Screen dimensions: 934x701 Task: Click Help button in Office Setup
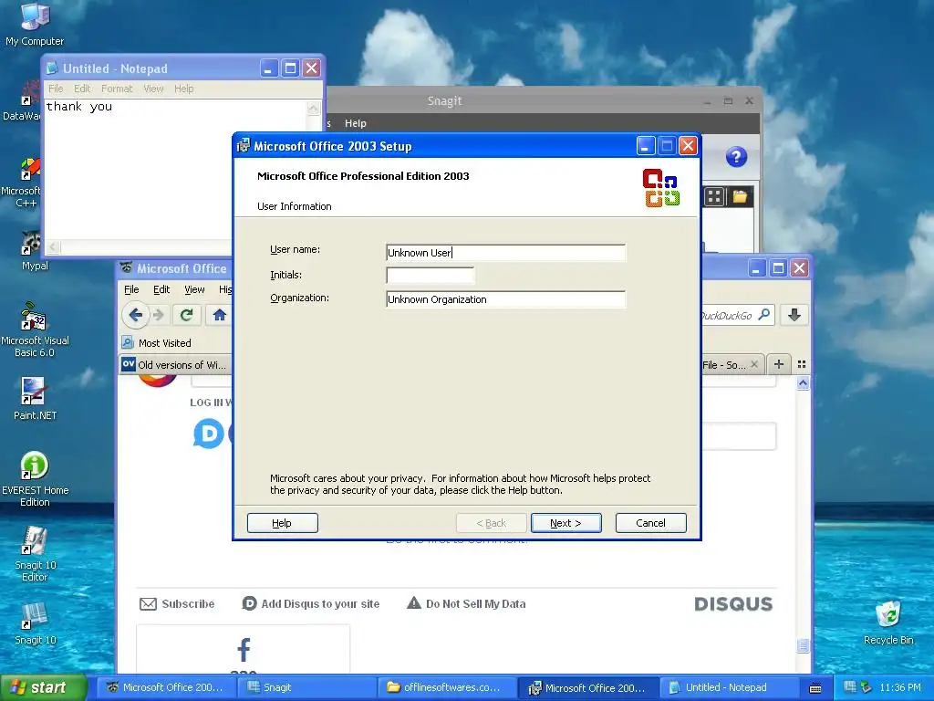tap(283, 523)
